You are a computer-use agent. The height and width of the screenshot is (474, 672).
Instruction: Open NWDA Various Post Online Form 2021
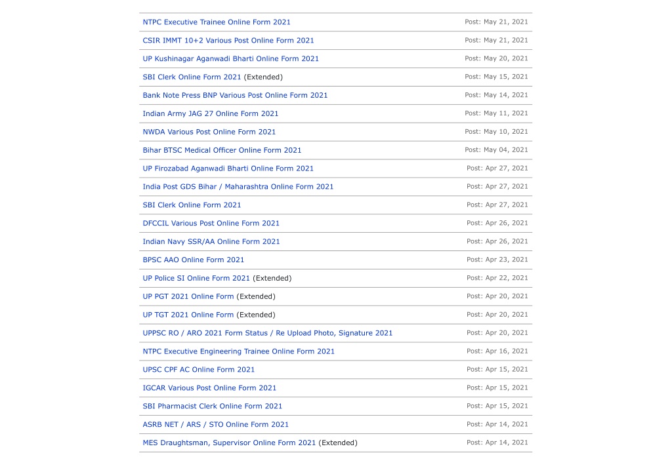(x=209, y=132)
